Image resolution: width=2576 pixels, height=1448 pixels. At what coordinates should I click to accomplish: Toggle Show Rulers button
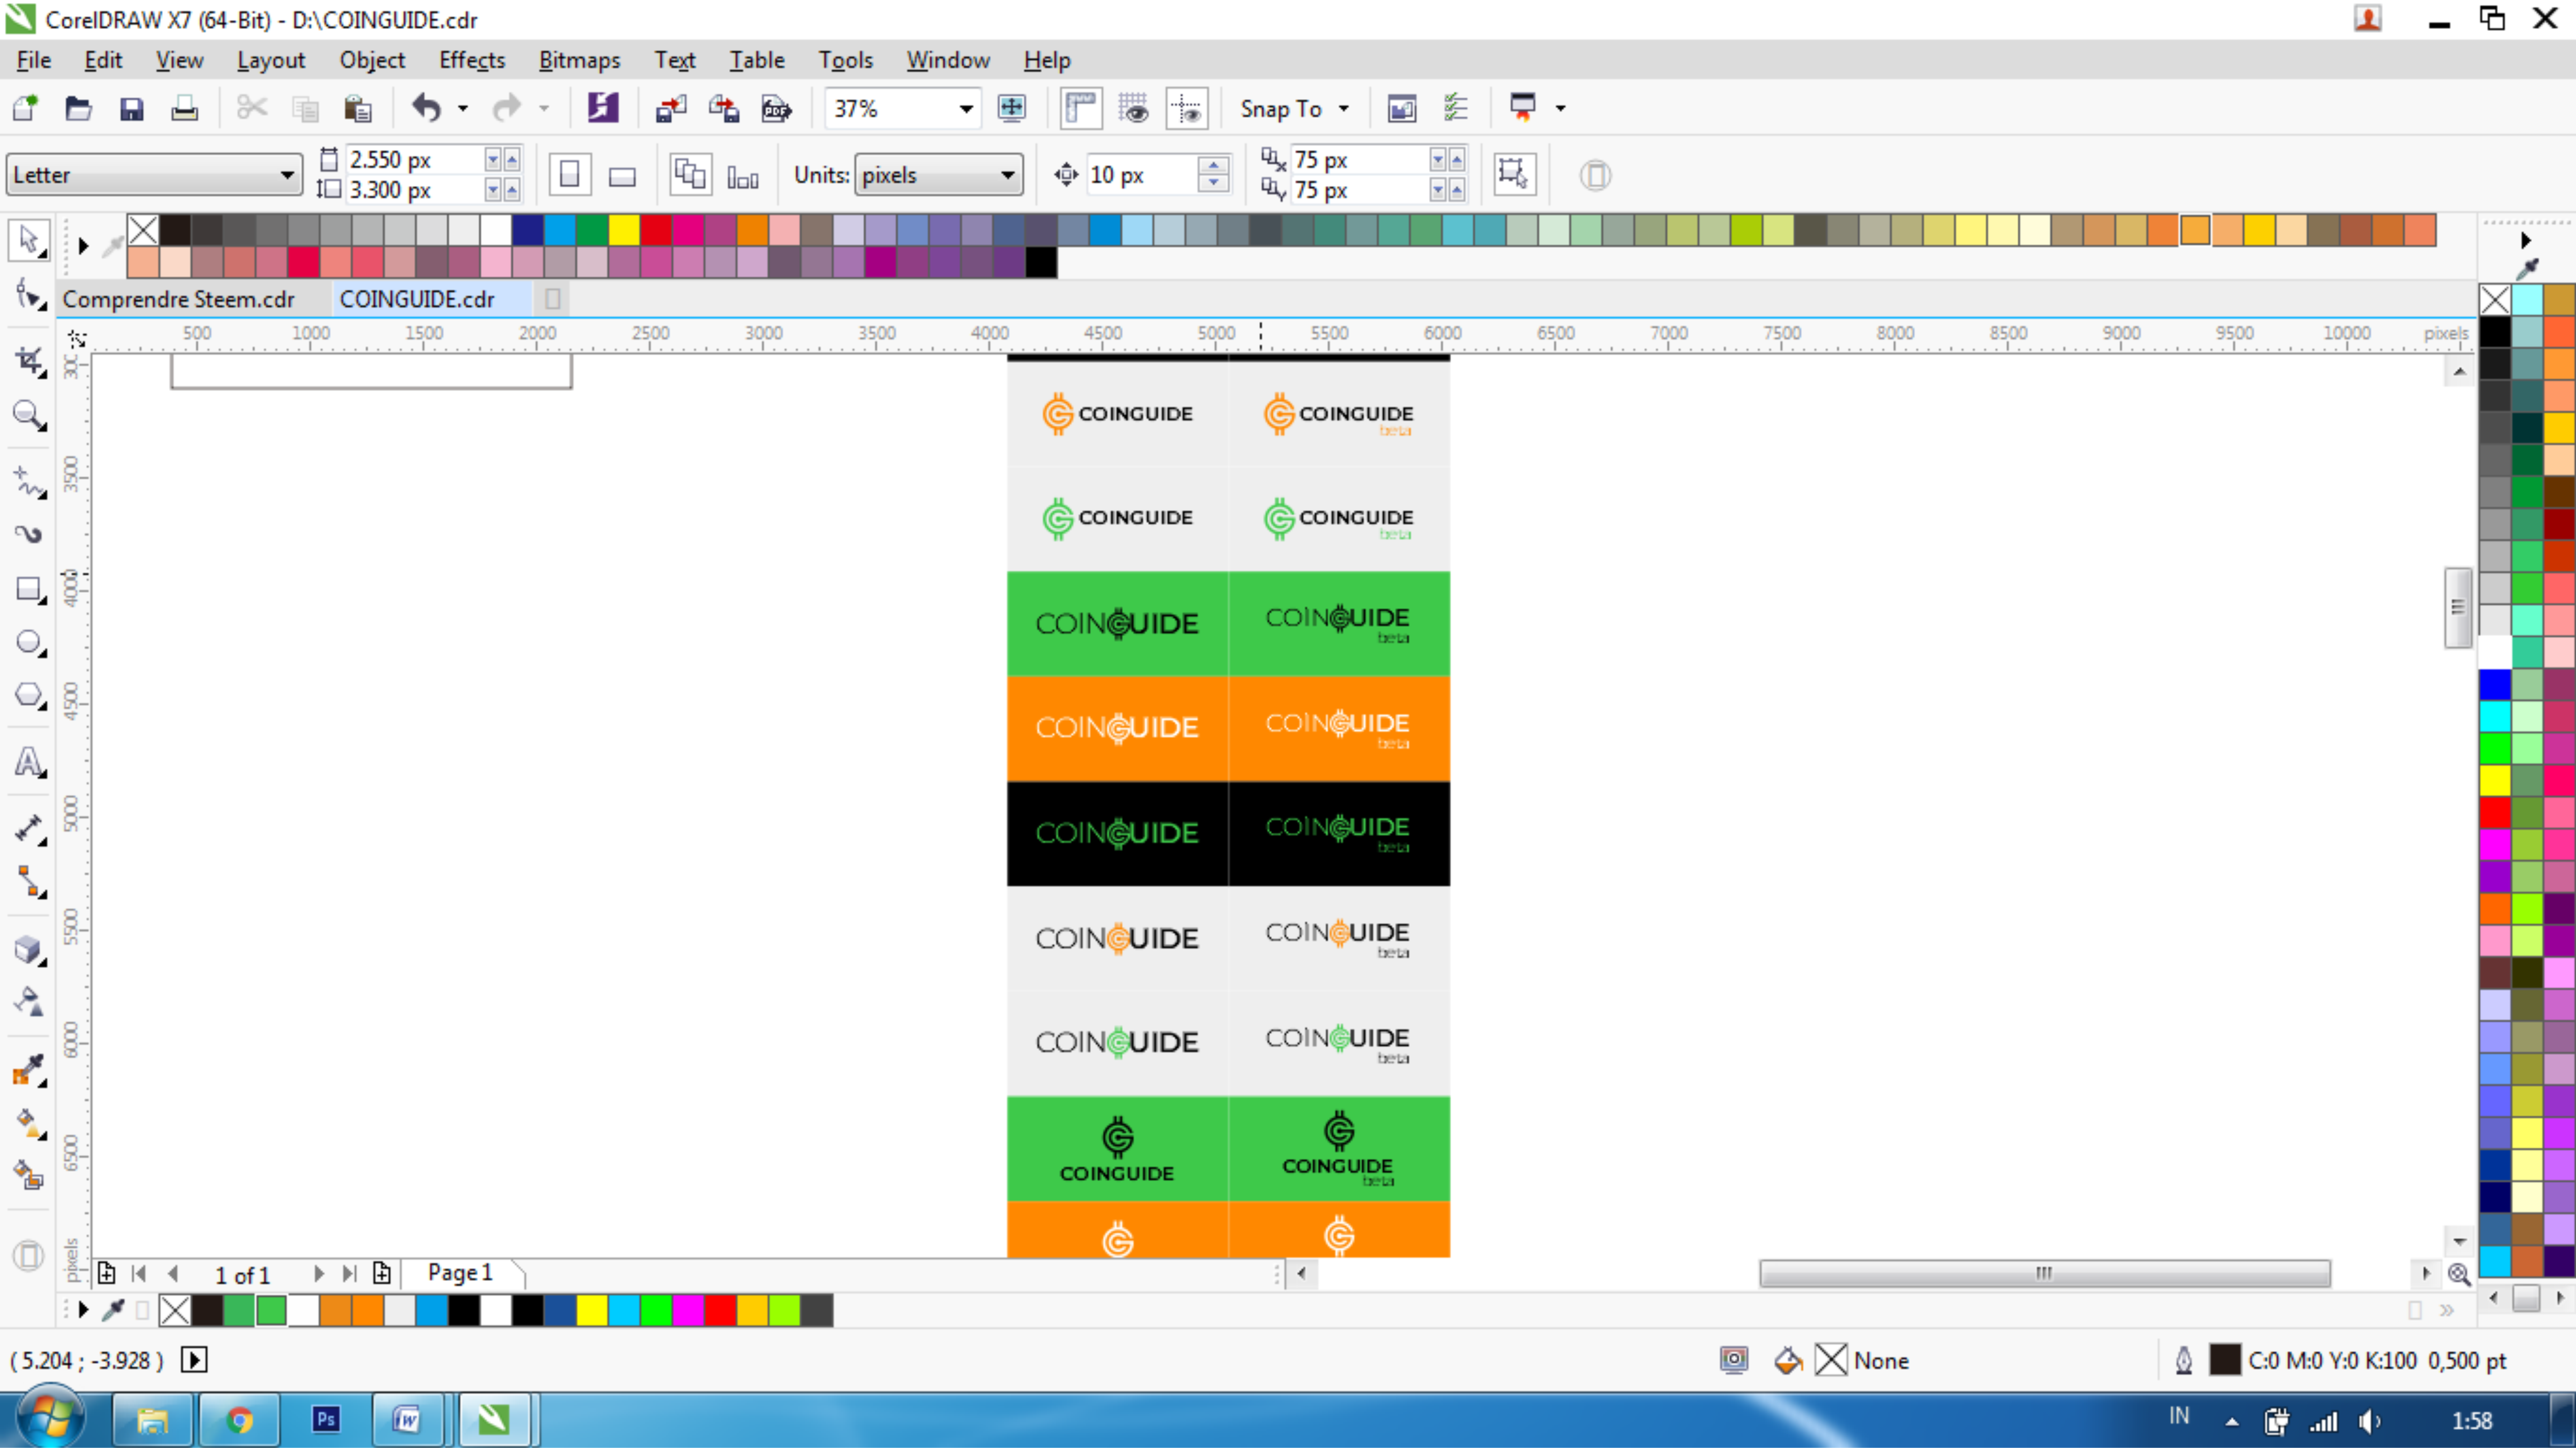[x=1081, y=108]
